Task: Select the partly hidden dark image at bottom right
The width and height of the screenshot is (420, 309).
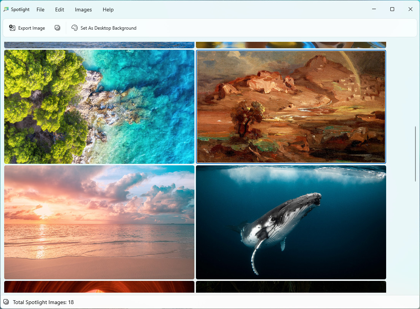Action: (x=291, y=287)
